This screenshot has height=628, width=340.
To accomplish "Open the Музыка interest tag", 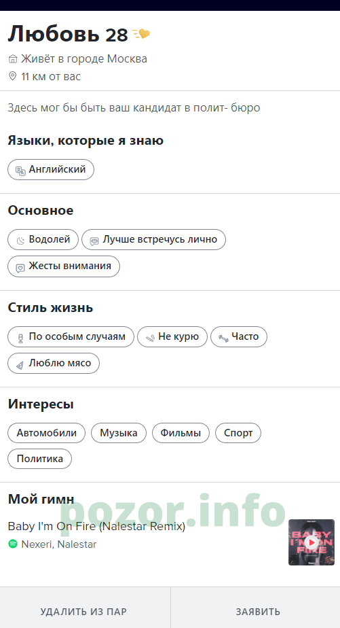I will (119, 433).
